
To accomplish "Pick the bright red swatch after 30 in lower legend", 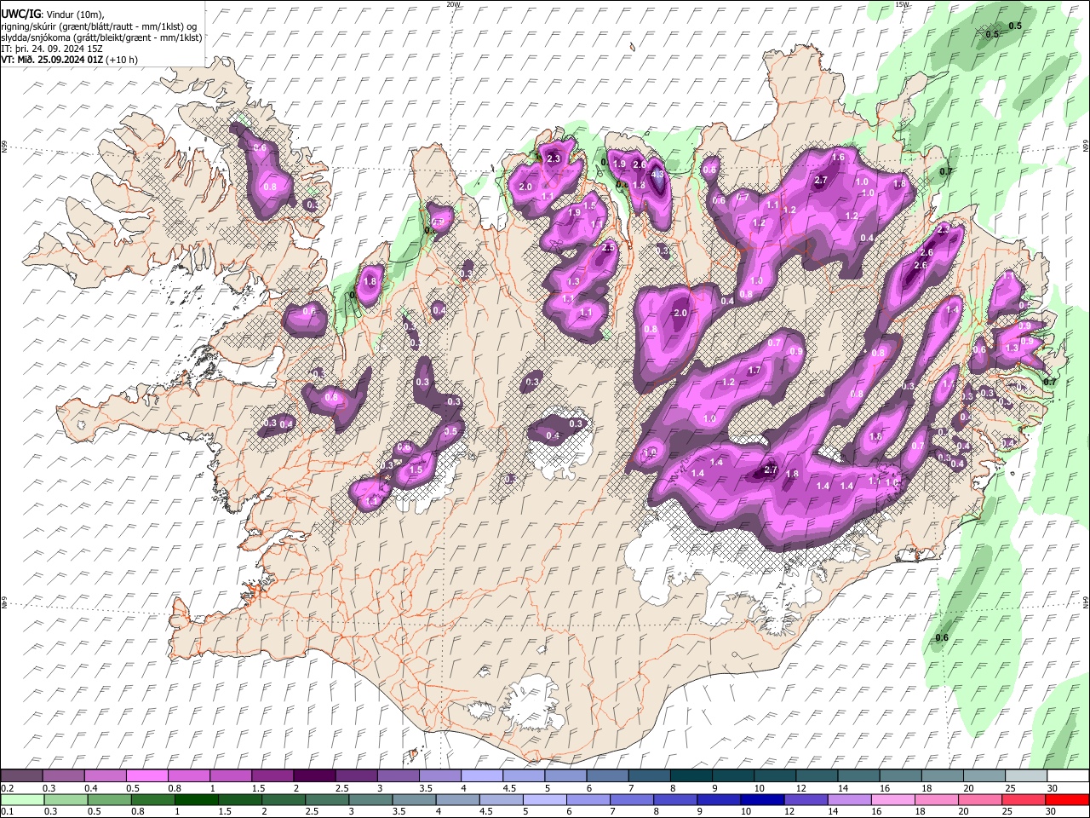I will point(1066,800).
